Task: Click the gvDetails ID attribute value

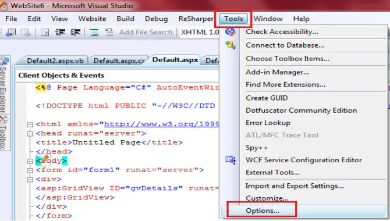Action: (154, 188)
